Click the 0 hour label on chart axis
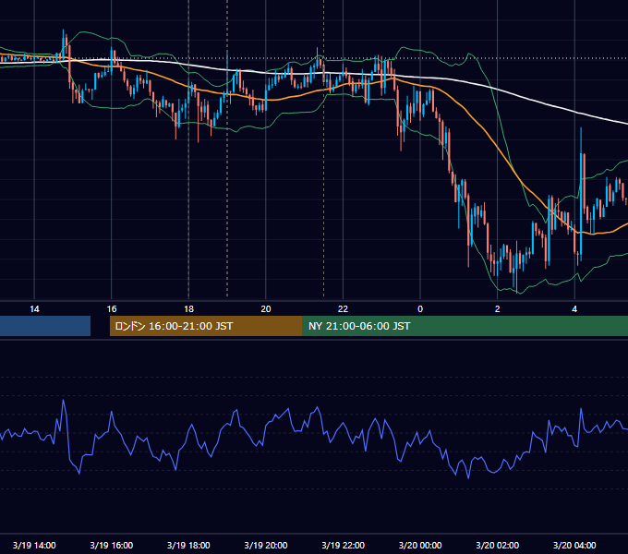Image resolution: width=628 pixels, height=554 pixels. coord(420,309)
